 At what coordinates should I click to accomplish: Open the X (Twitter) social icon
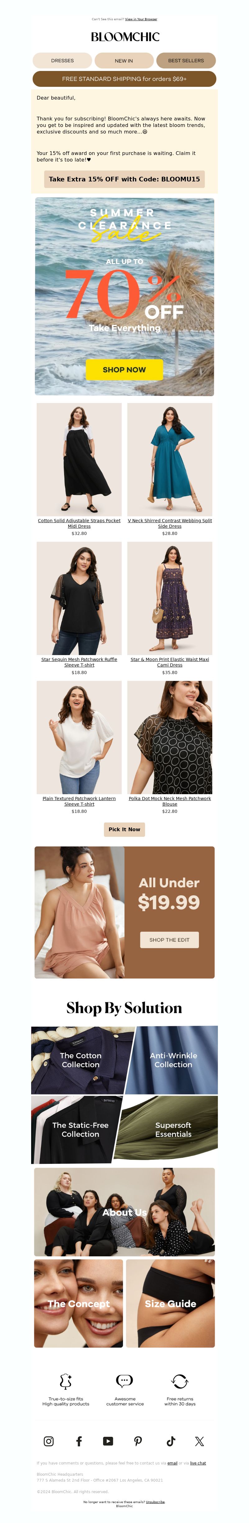199,1441
